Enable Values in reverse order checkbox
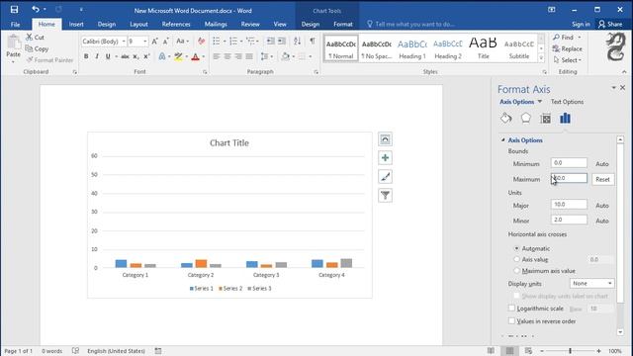The width and height of the screenshot is (633, 356). coord(512,321)
